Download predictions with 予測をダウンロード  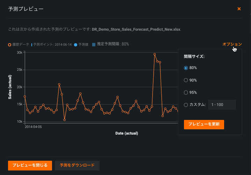pos(77,165)
